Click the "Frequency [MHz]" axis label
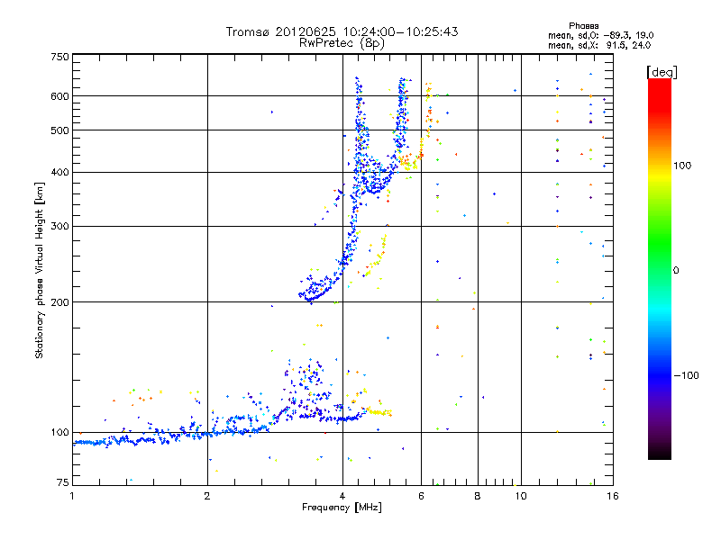Screen dimensions: 721x540 [342, 508]
